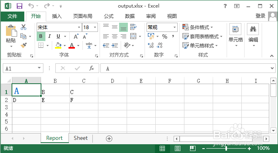Open font name dropdown 宋体
The width and height of the screenshot is (278, 153).
[79, 27]
